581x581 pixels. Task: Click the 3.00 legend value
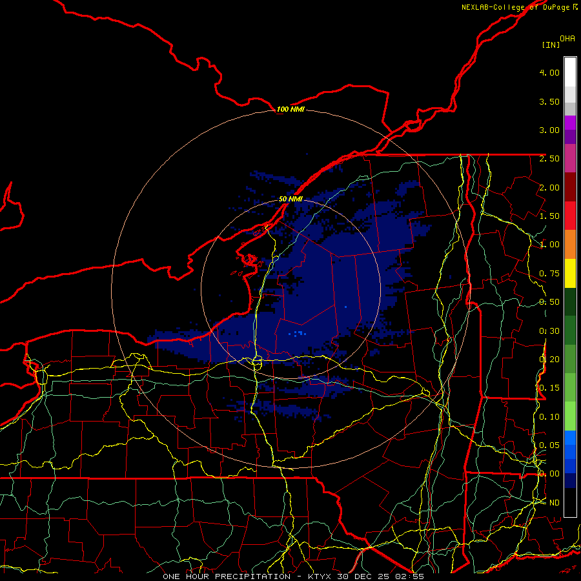tap(549, 130)
